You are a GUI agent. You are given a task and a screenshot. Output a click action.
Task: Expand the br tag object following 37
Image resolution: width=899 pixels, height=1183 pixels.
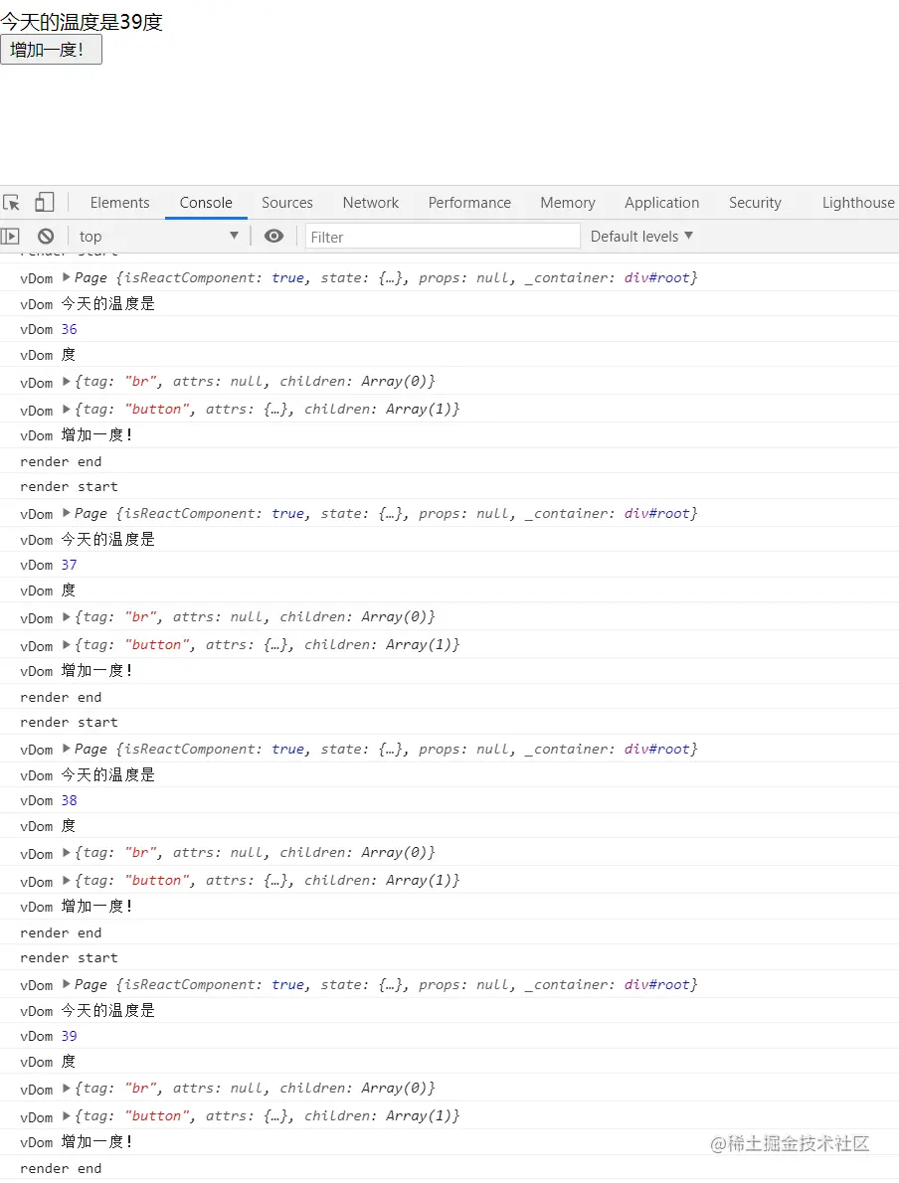click(67, 616)
